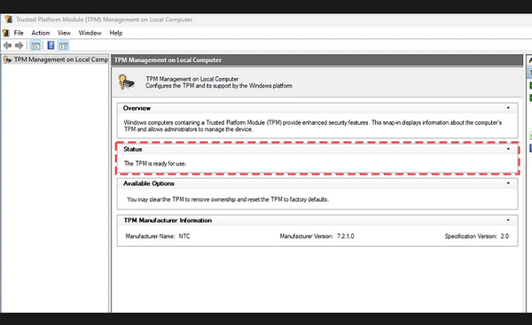Open Help via blue question mark icon
Image resolution: width=532 pixels, height=325 pixels.
point(51,45)
